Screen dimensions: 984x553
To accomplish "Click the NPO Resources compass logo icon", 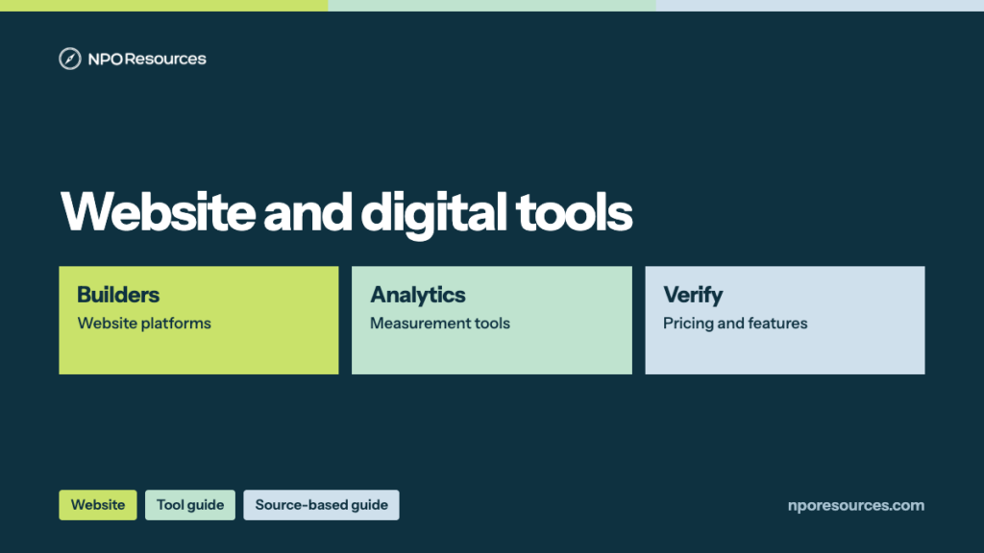I will 69,59.
